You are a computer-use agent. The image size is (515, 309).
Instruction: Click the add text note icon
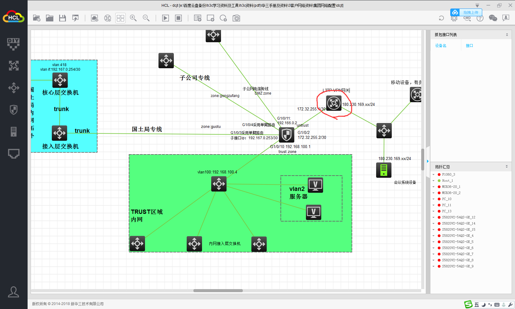(x=198, y=18)
